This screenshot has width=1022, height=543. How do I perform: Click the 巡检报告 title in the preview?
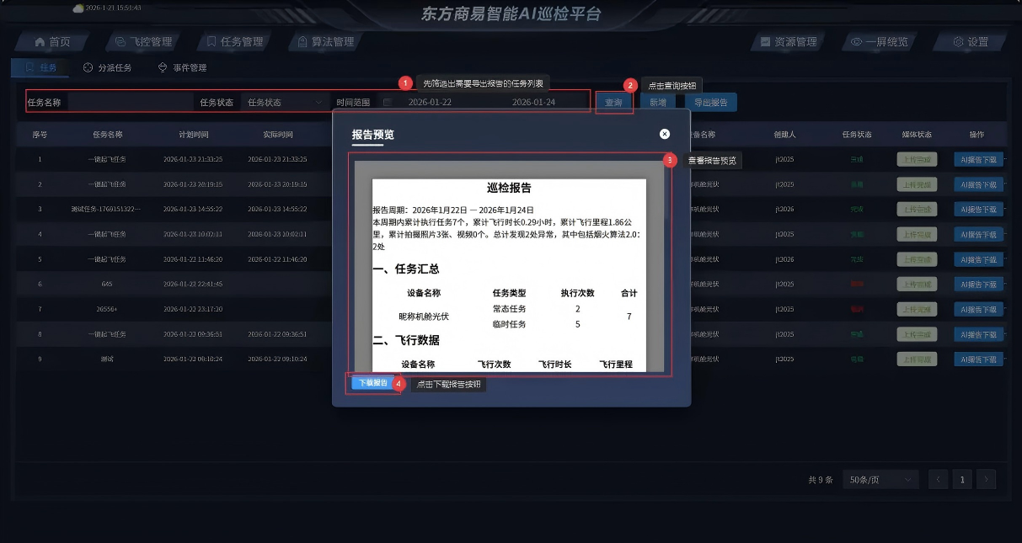(x=509, y=189)
